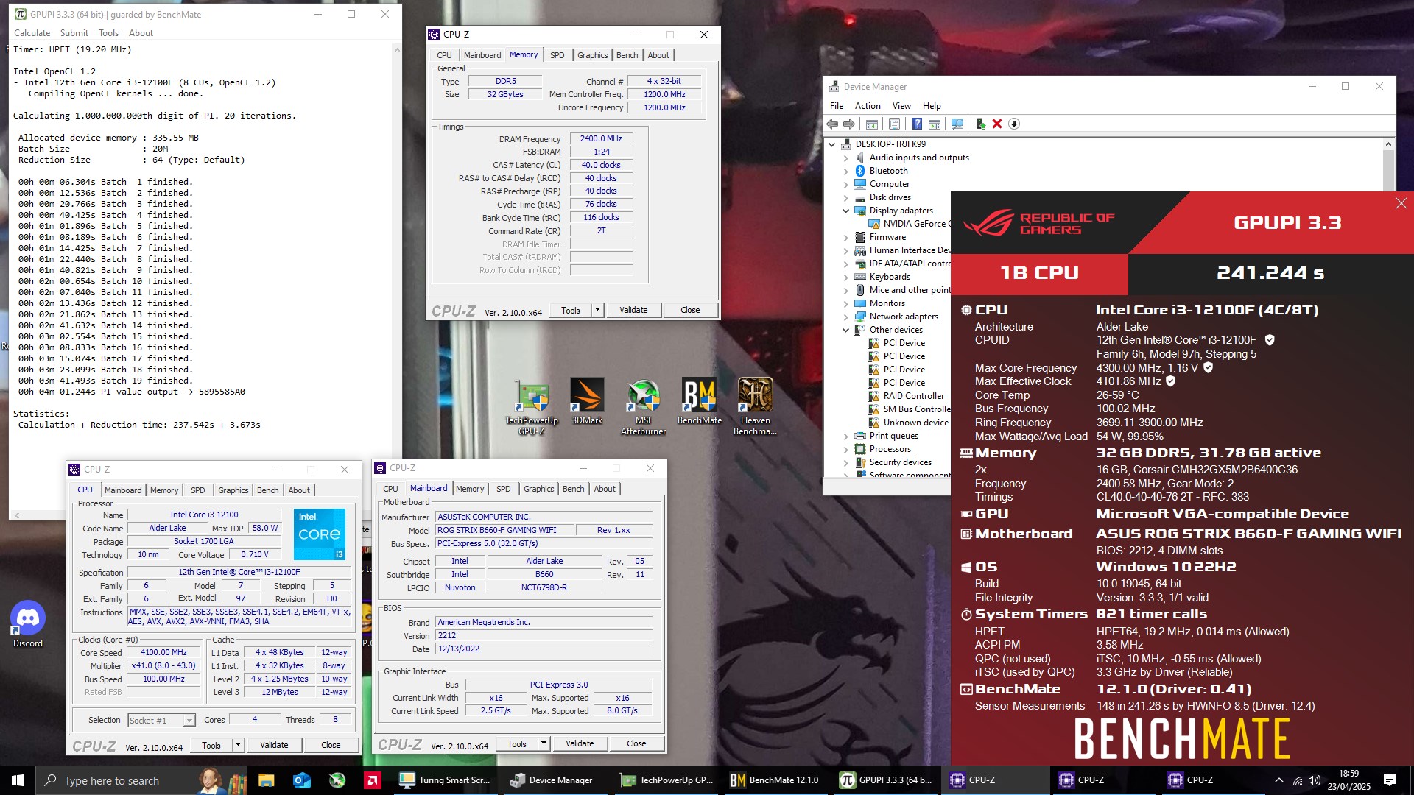
Task: Select Unknown device in Device Manager
Action: (915, 423)
